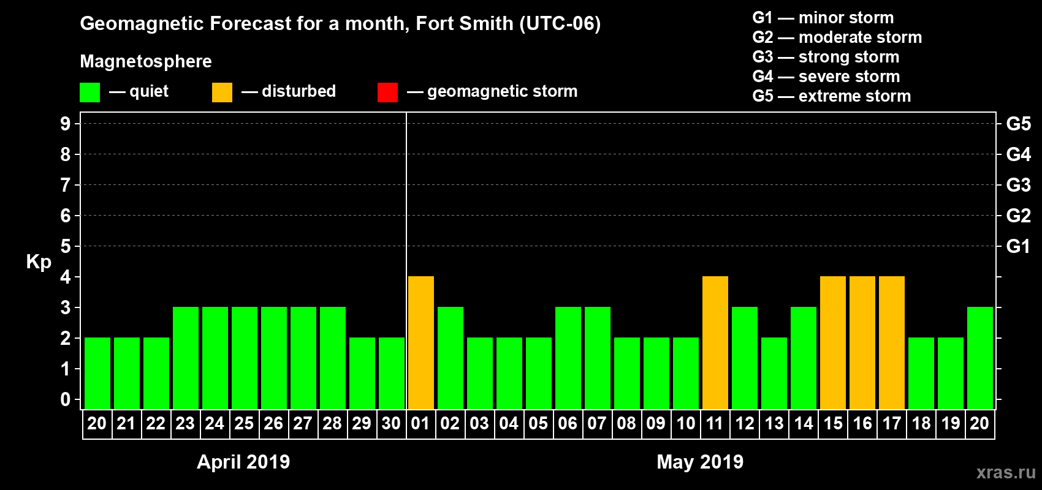Click date label 10 in May
Viewport: 1042px width, 490px height.
[686, 424]
